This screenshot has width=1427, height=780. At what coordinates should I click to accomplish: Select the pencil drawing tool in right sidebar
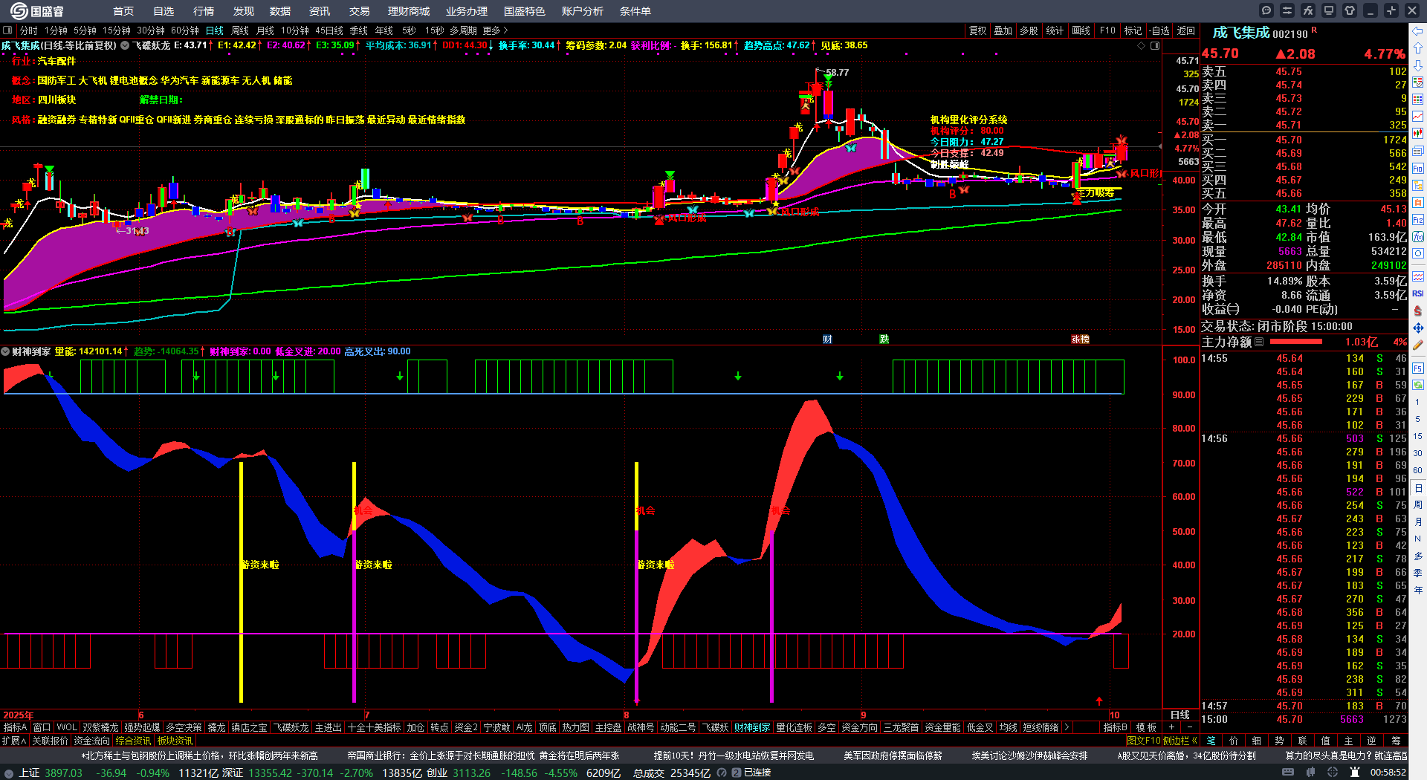1418,345
